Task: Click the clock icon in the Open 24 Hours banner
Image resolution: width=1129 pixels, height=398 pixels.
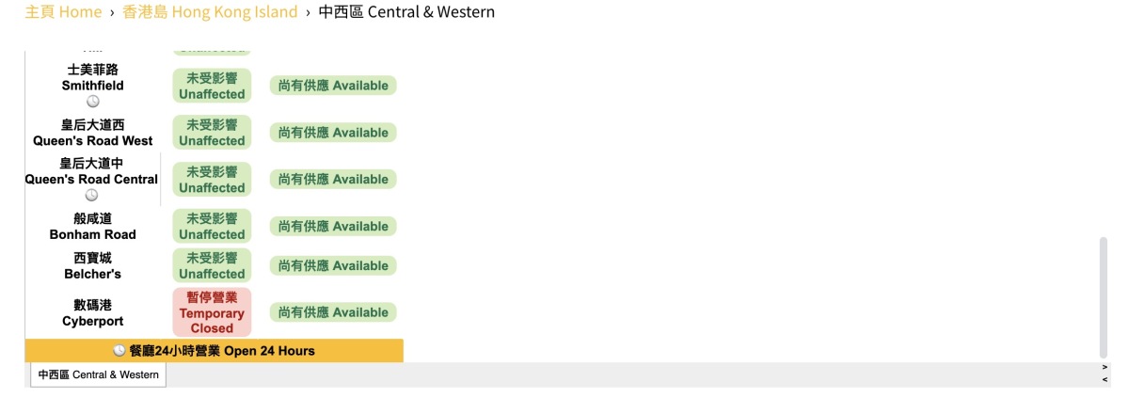Action: pyautogui.click(x=119, y=351)
